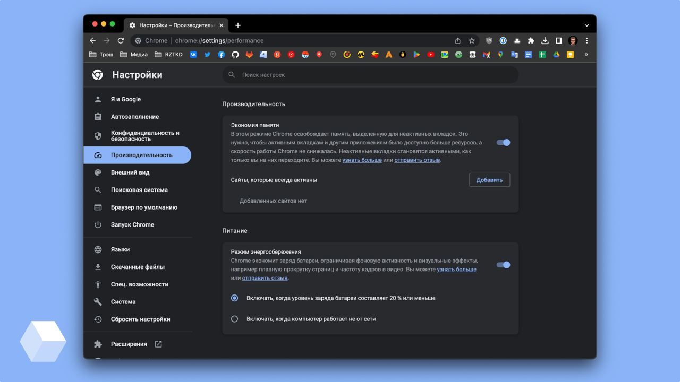The image size is (680, 382).
Task: Open the Twitter bookmark
Action: click(207, 54)
